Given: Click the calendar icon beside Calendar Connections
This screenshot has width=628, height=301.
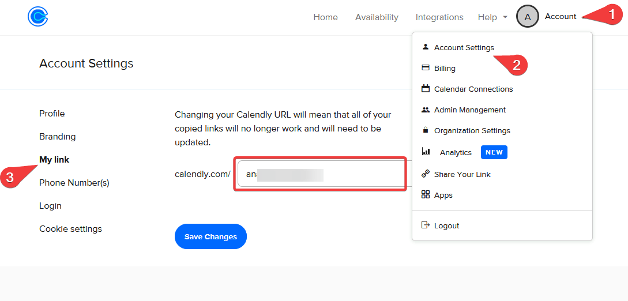Looking at the screenshot, I should [x=426, y=88].
